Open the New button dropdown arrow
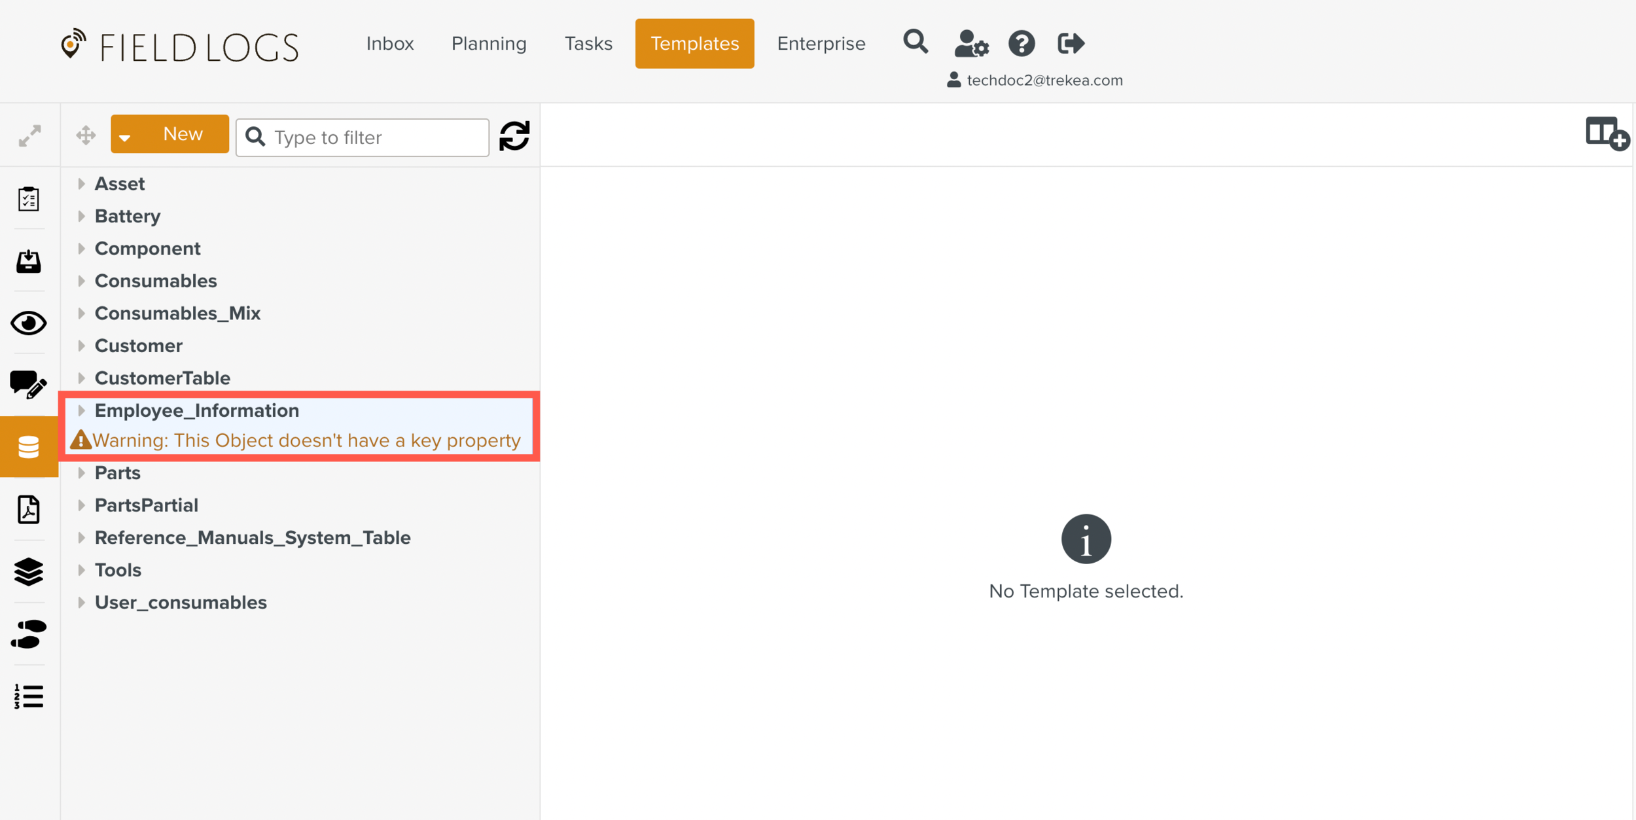1636x820 pixels. [x=125, y=137]
